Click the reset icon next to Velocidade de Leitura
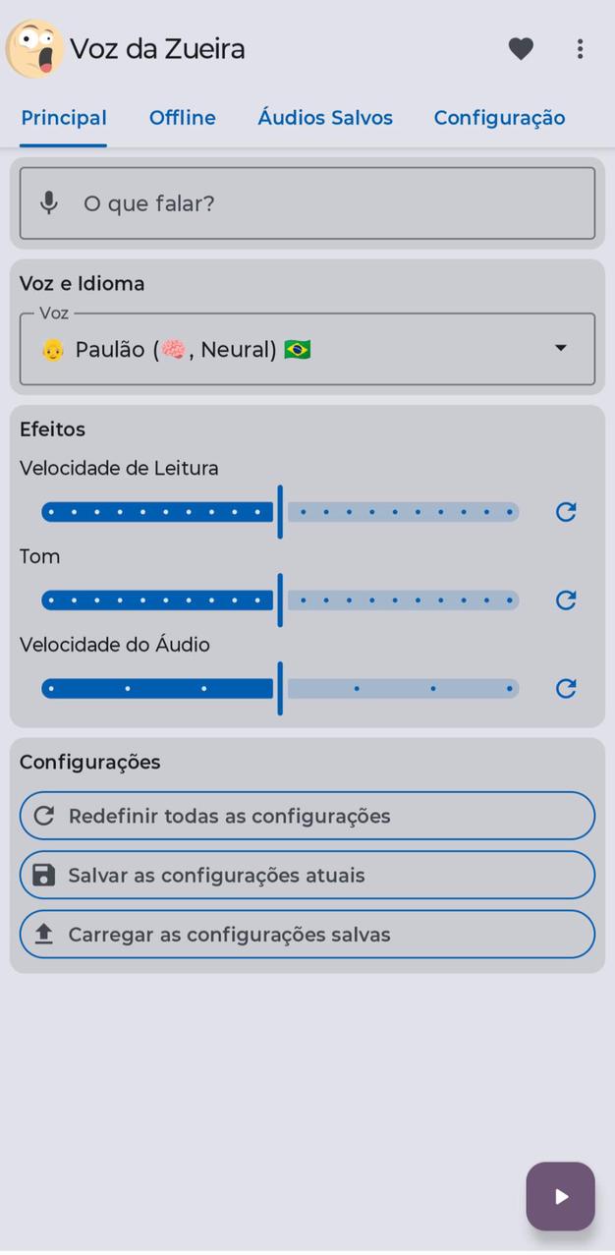615x1255 pixels. click(565, 511)
